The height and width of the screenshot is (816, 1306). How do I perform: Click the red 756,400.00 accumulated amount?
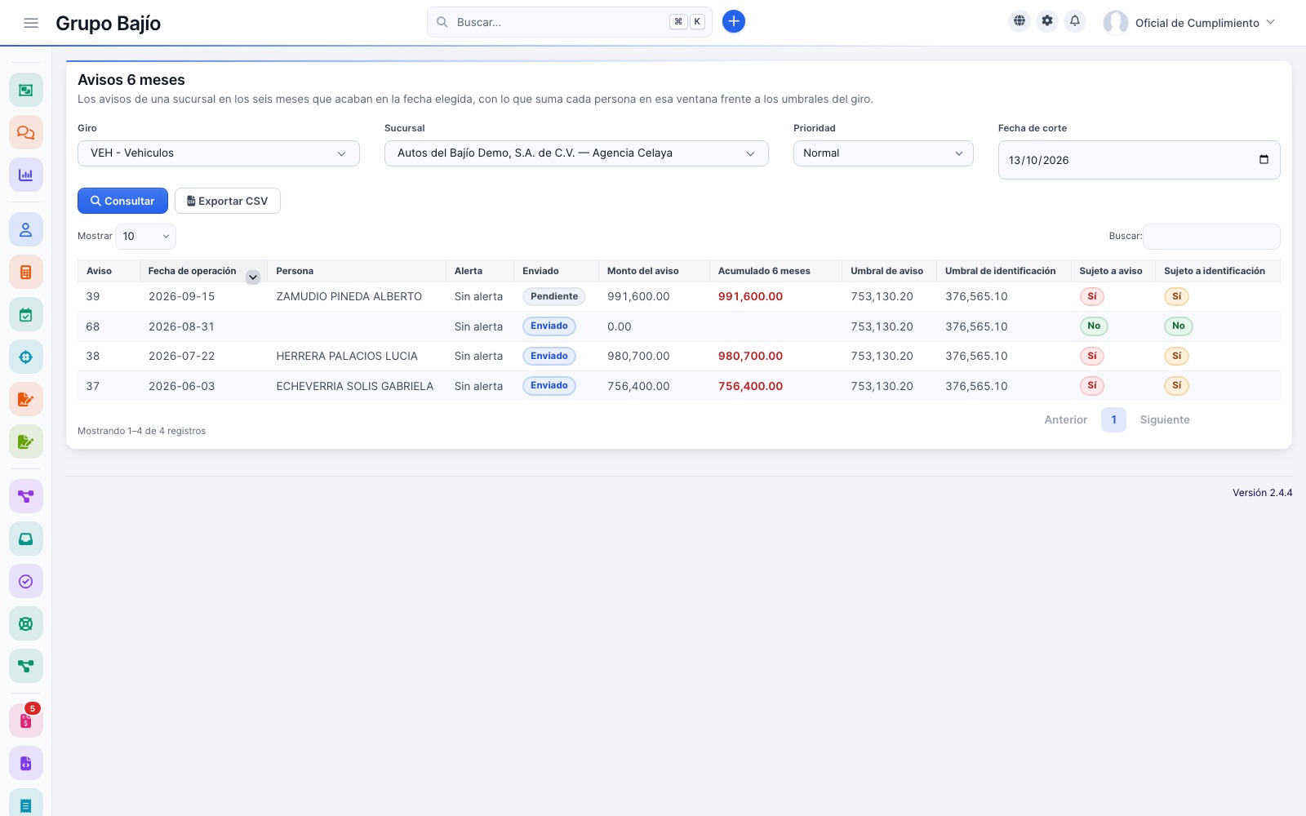pyautogui.click(x=750, y=387)
